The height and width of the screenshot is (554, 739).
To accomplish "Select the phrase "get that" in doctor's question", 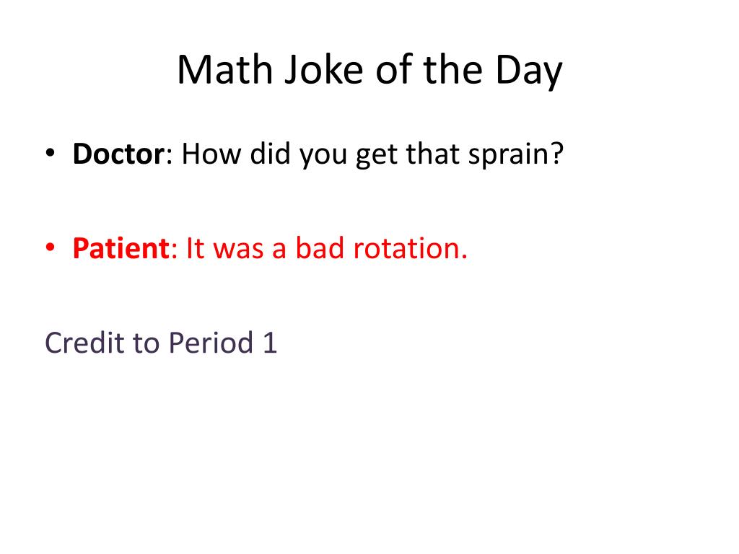I will click(408, 156).
